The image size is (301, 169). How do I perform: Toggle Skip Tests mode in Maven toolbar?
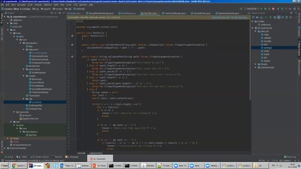pos(283,17)
